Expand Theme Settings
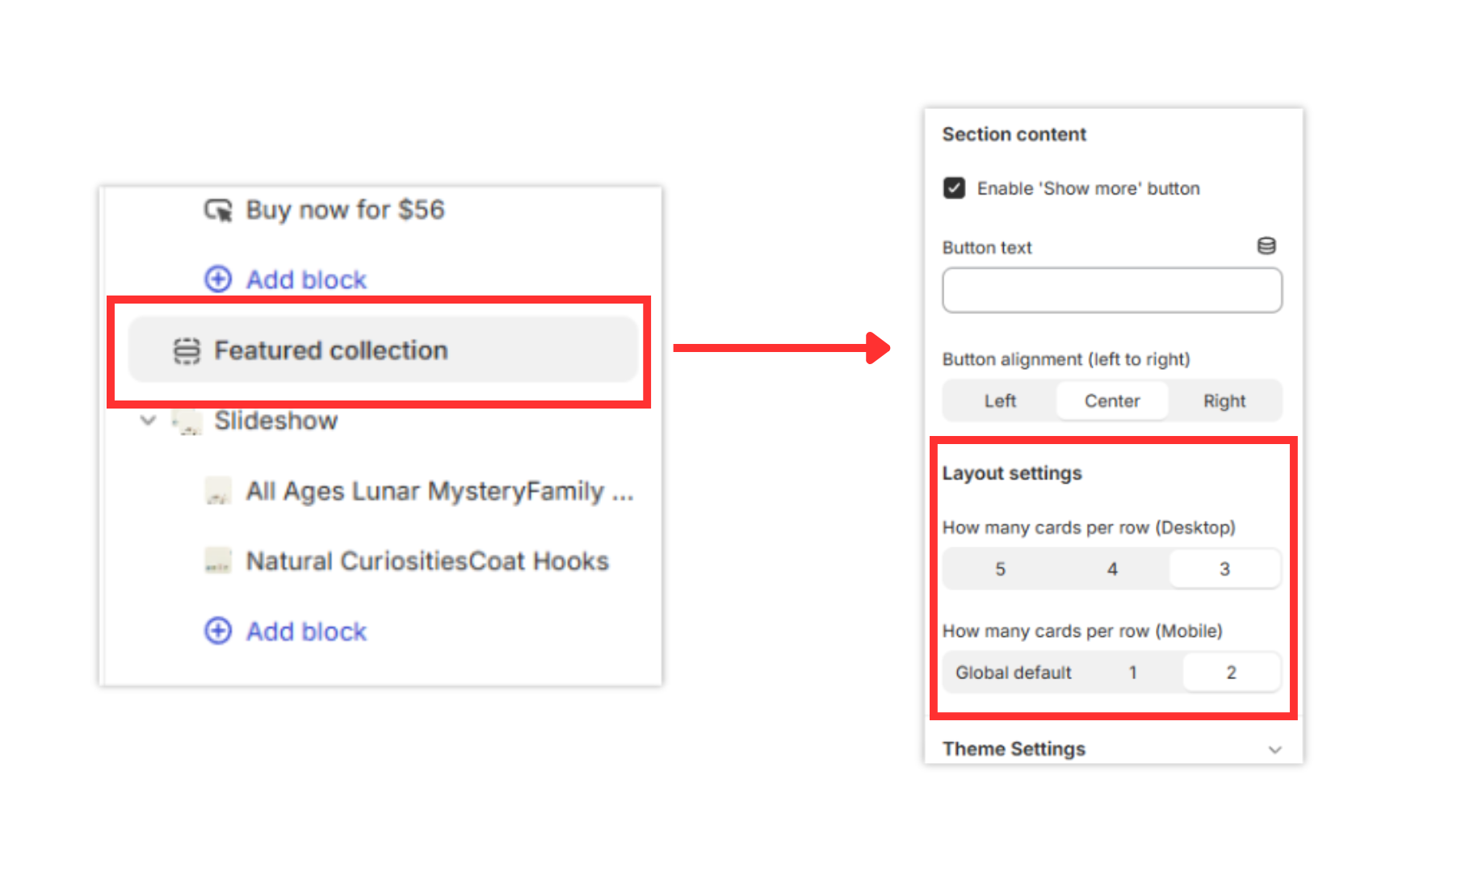This screenshot has height=872, width=1470. coord(1014,748)
